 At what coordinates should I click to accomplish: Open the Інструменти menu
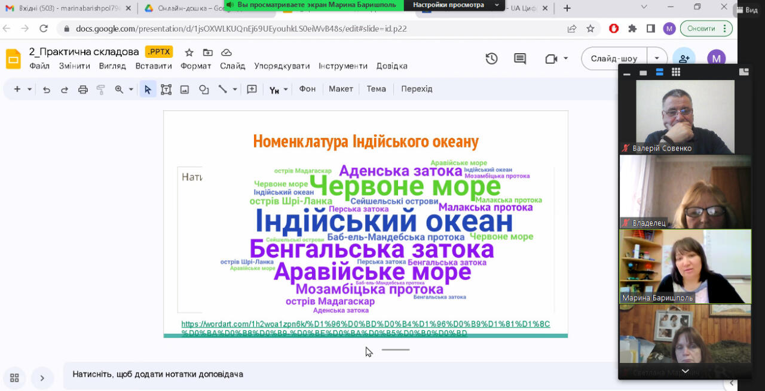pos(343,66)
